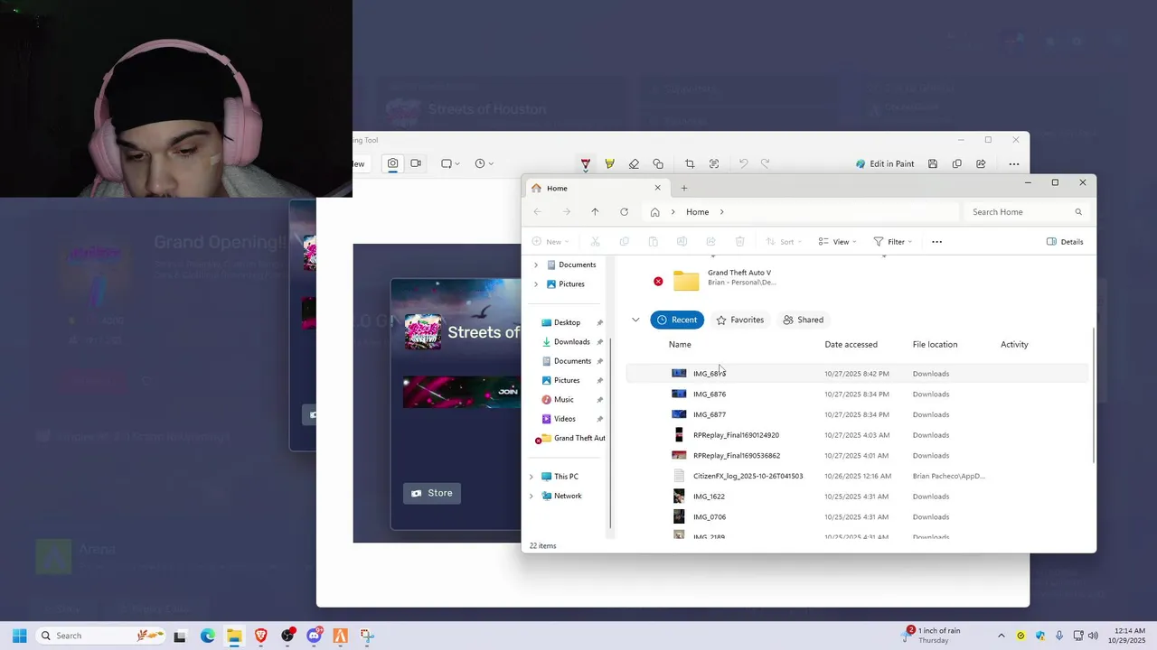Select file RPReplay_Final1690536862
This screenshot has height=650, width=1157.
pyautogui.click(x=857, y=456)
